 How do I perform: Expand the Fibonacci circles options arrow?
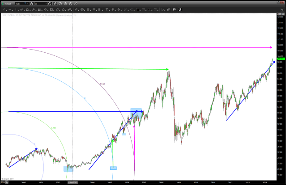85,10
